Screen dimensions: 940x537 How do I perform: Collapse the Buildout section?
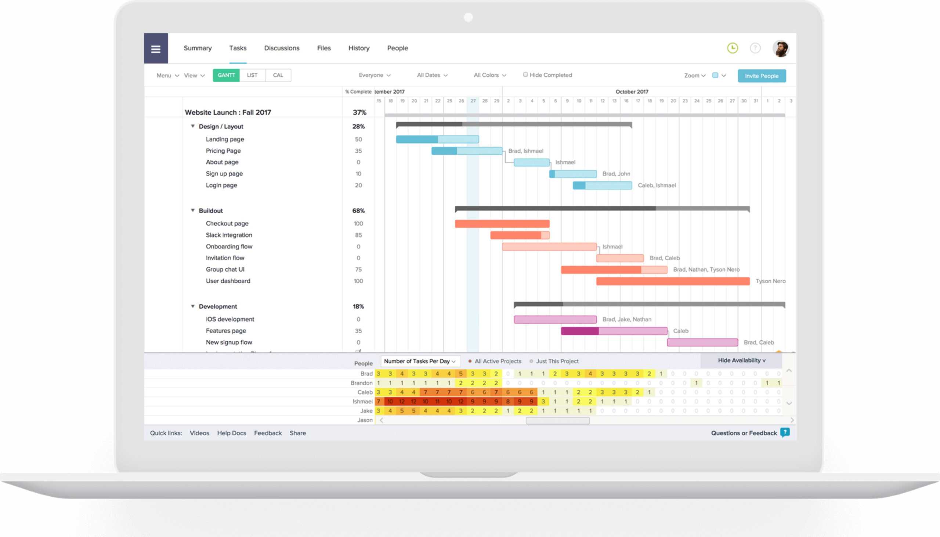point(194,210)
